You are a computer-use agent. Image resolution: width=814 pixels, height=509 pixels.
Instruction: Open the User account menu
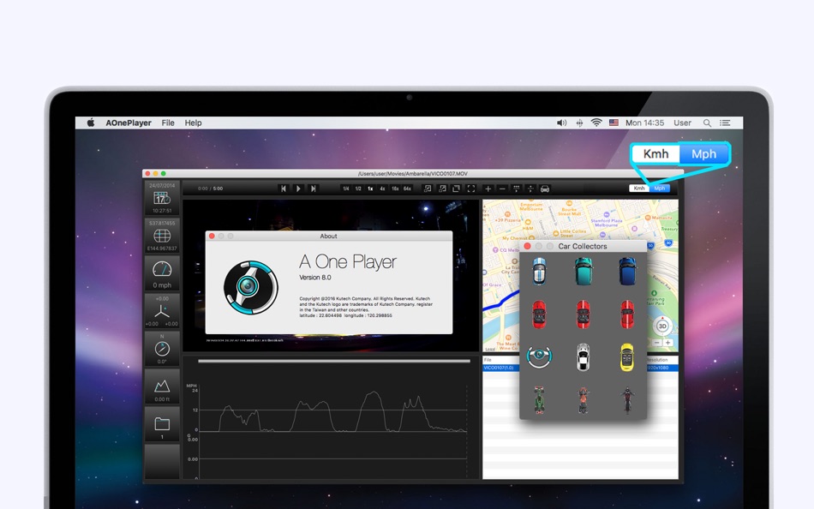click(x=682, y=123)
